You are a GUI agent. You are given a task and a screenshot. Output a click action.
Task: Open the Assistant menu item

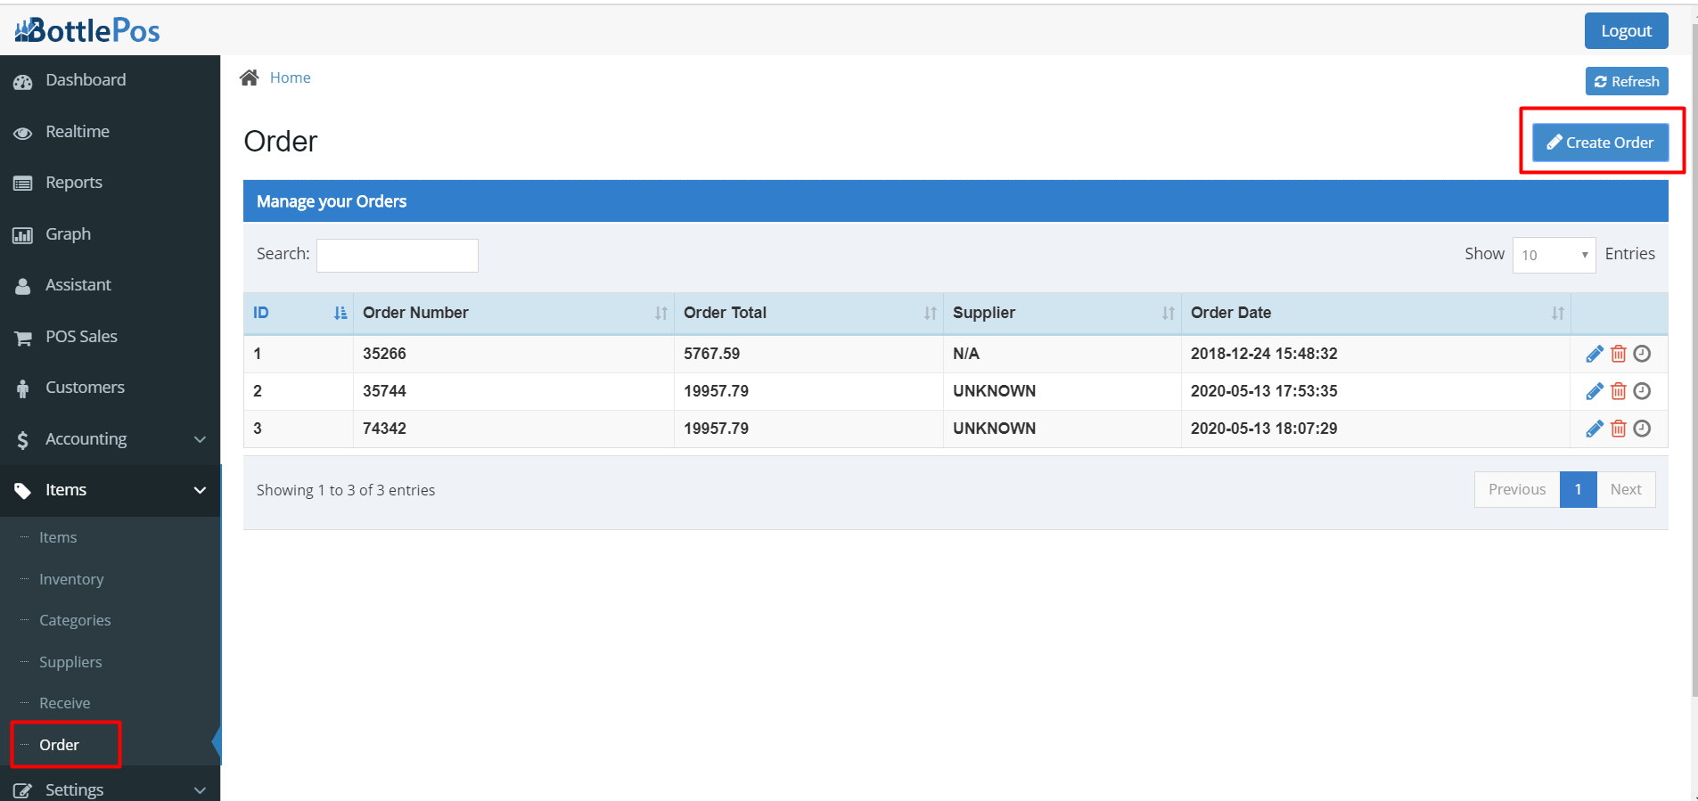110,285
